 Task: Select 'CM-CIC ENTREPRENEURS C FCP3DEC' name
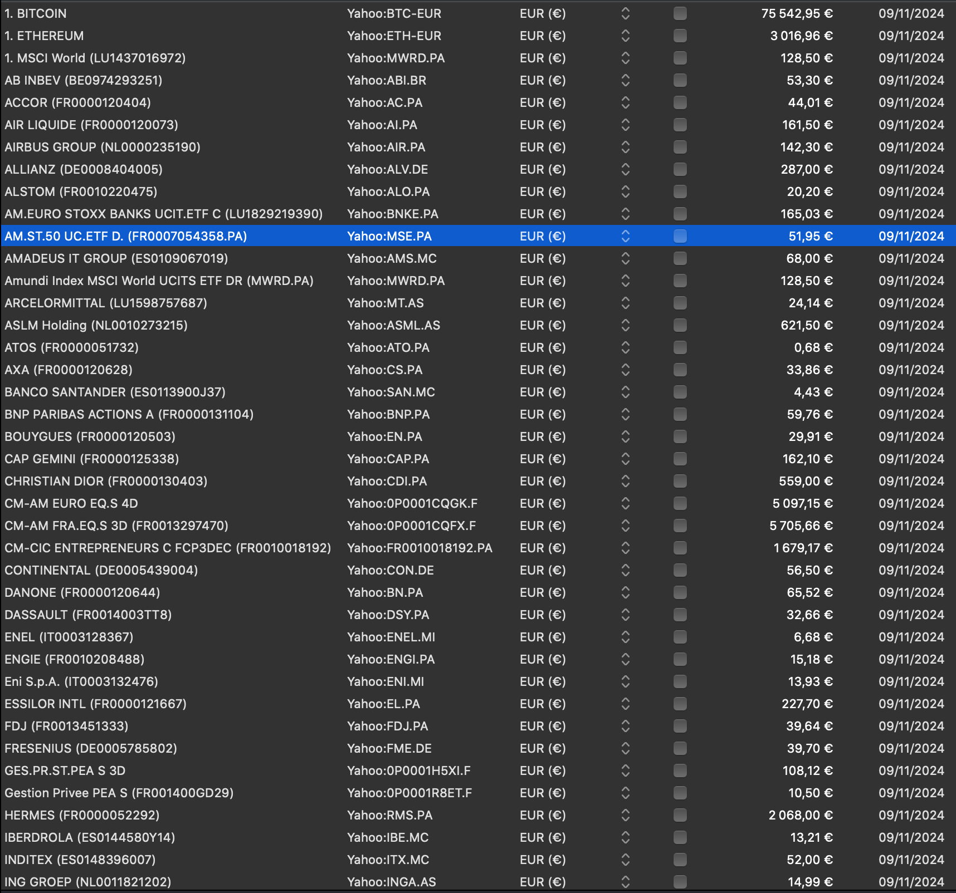point(168,548)
